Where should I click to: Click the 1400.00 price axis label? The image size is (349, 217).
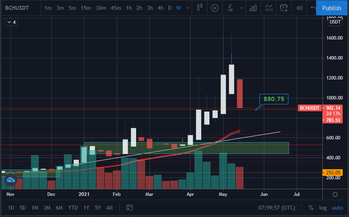334,58
